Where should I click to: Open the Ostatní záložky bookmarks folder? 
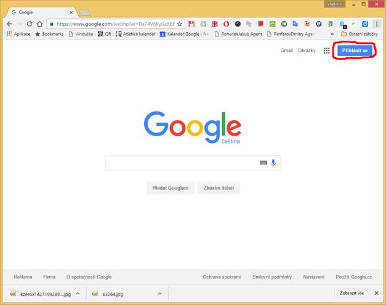360,34
